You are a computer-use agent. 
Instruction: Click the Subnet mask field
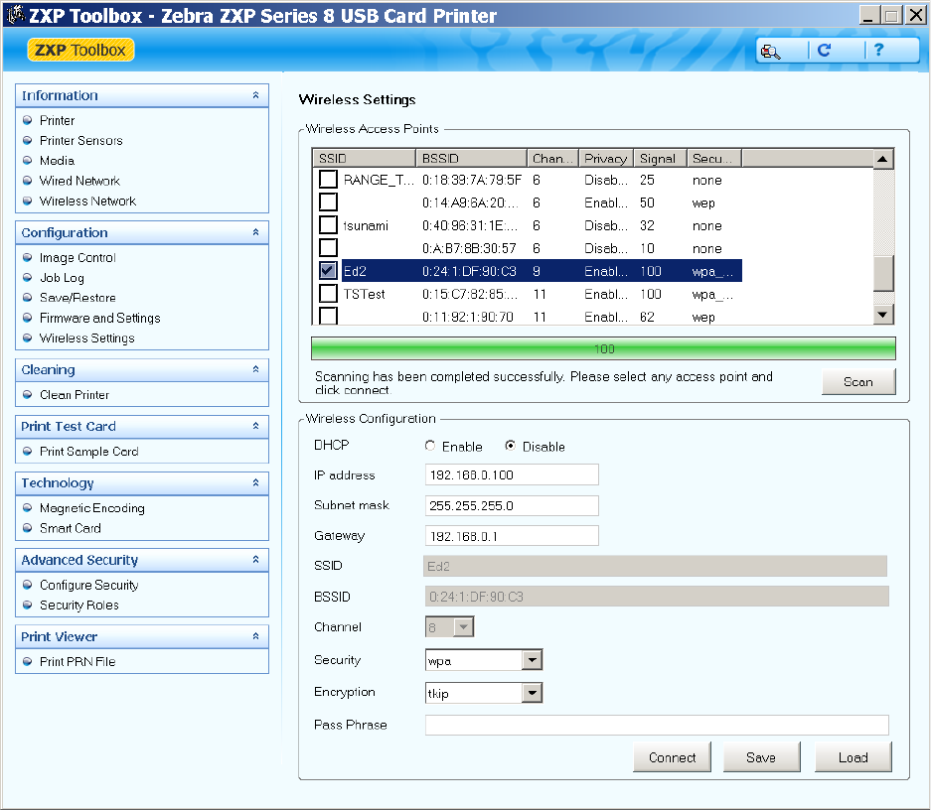tap(512, 506)
